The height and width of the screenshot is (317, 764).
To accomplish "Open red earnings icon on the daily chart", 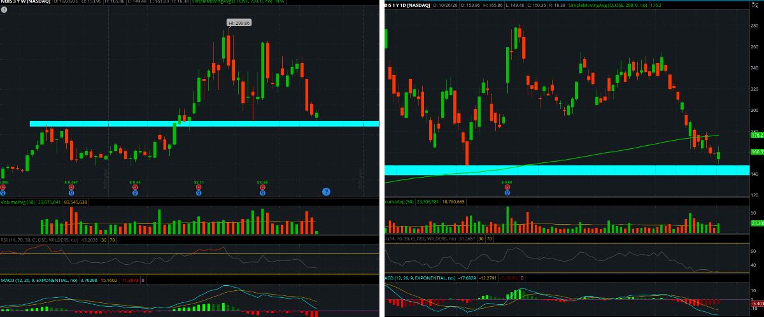I will [x=507, y=187].
